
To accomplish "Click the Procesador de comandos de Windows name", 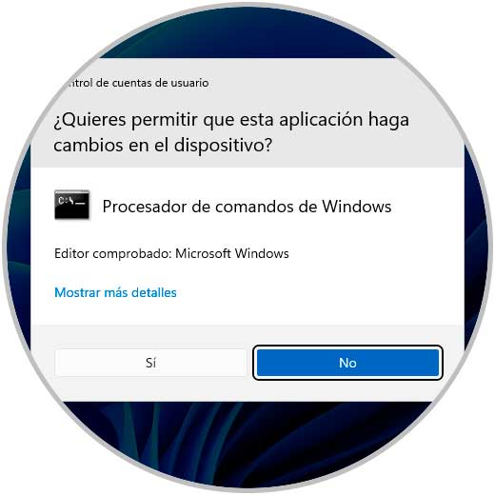I will coord(247,207).
